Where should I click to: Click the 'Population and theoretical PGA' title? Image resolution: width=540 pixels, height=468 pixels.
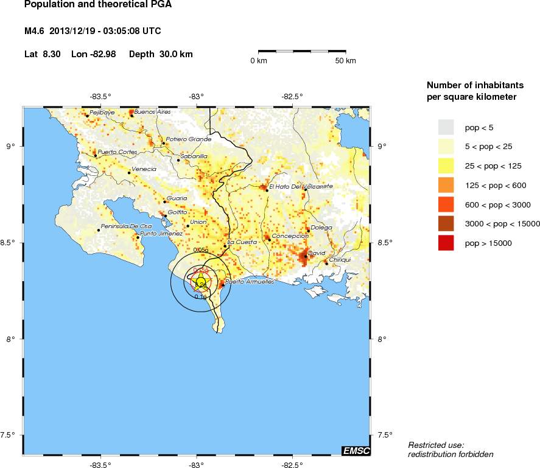coord(97,5)
